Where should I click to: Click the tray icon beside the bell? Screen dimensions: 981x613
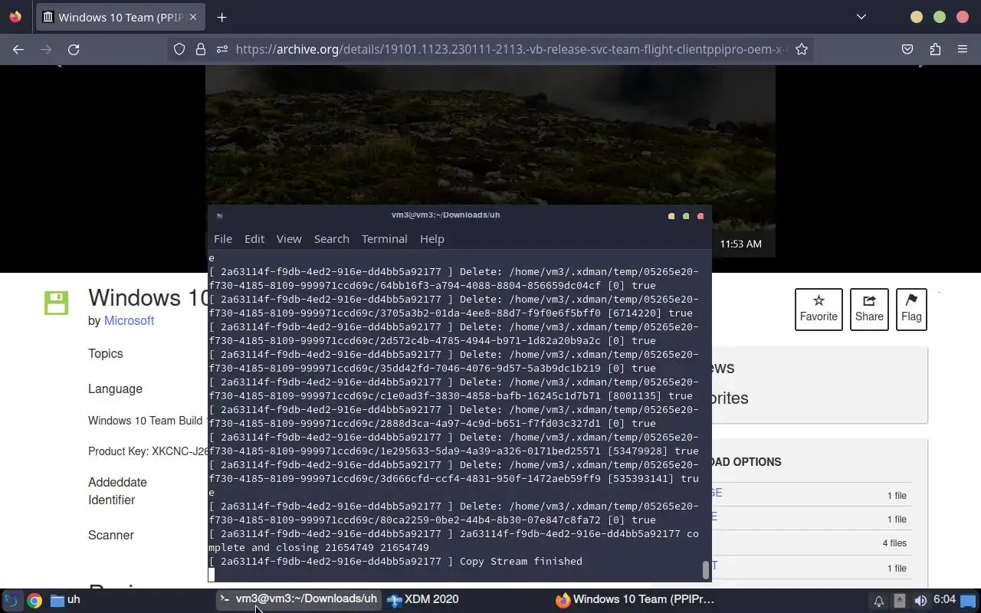(900, 601)
